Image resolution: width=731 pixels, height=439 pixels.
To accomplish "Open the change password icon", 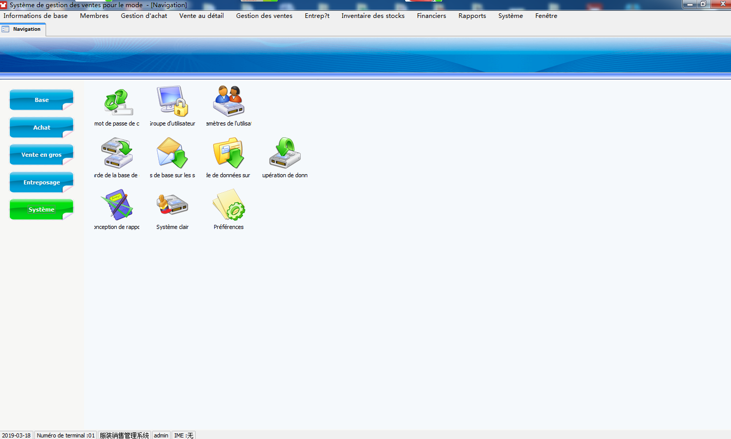I will pyautogui.click(x=117, y=102).
